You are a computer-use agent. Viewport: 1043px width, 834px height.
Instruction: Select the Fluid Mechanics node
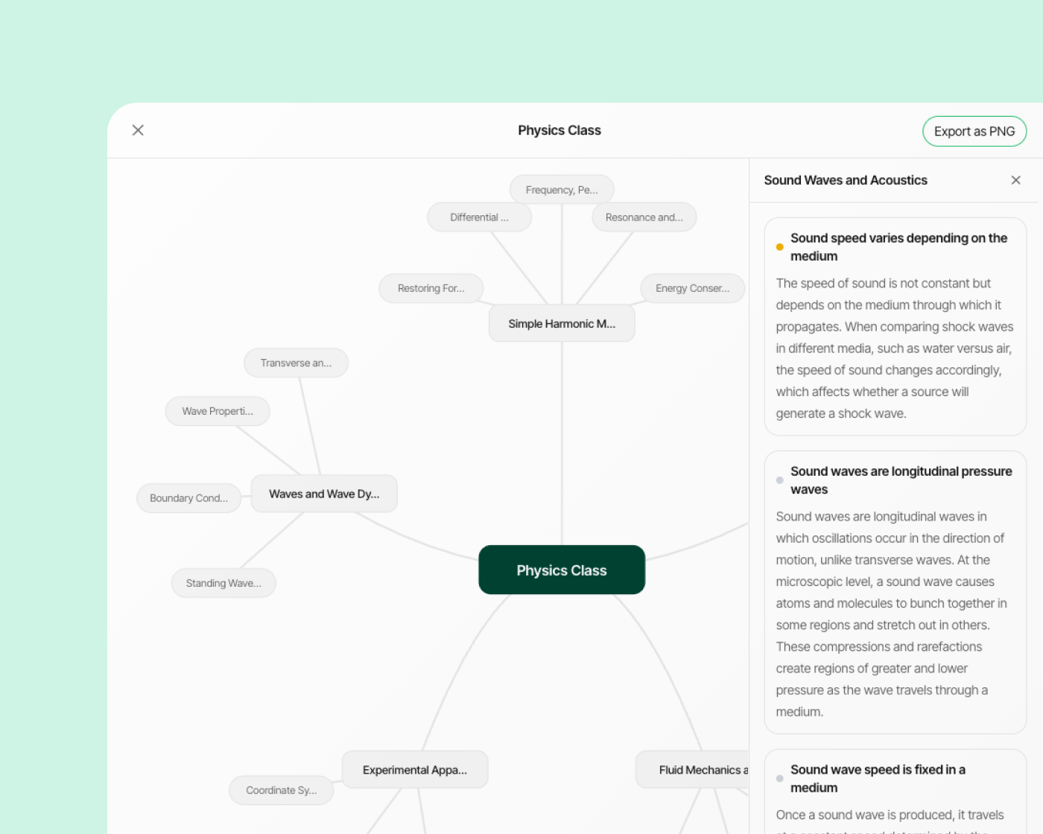[693, 769]
